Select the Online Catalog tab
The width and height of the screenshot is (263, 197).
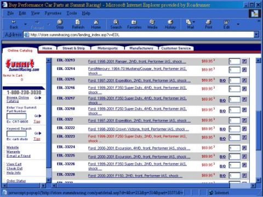(20, 50)
